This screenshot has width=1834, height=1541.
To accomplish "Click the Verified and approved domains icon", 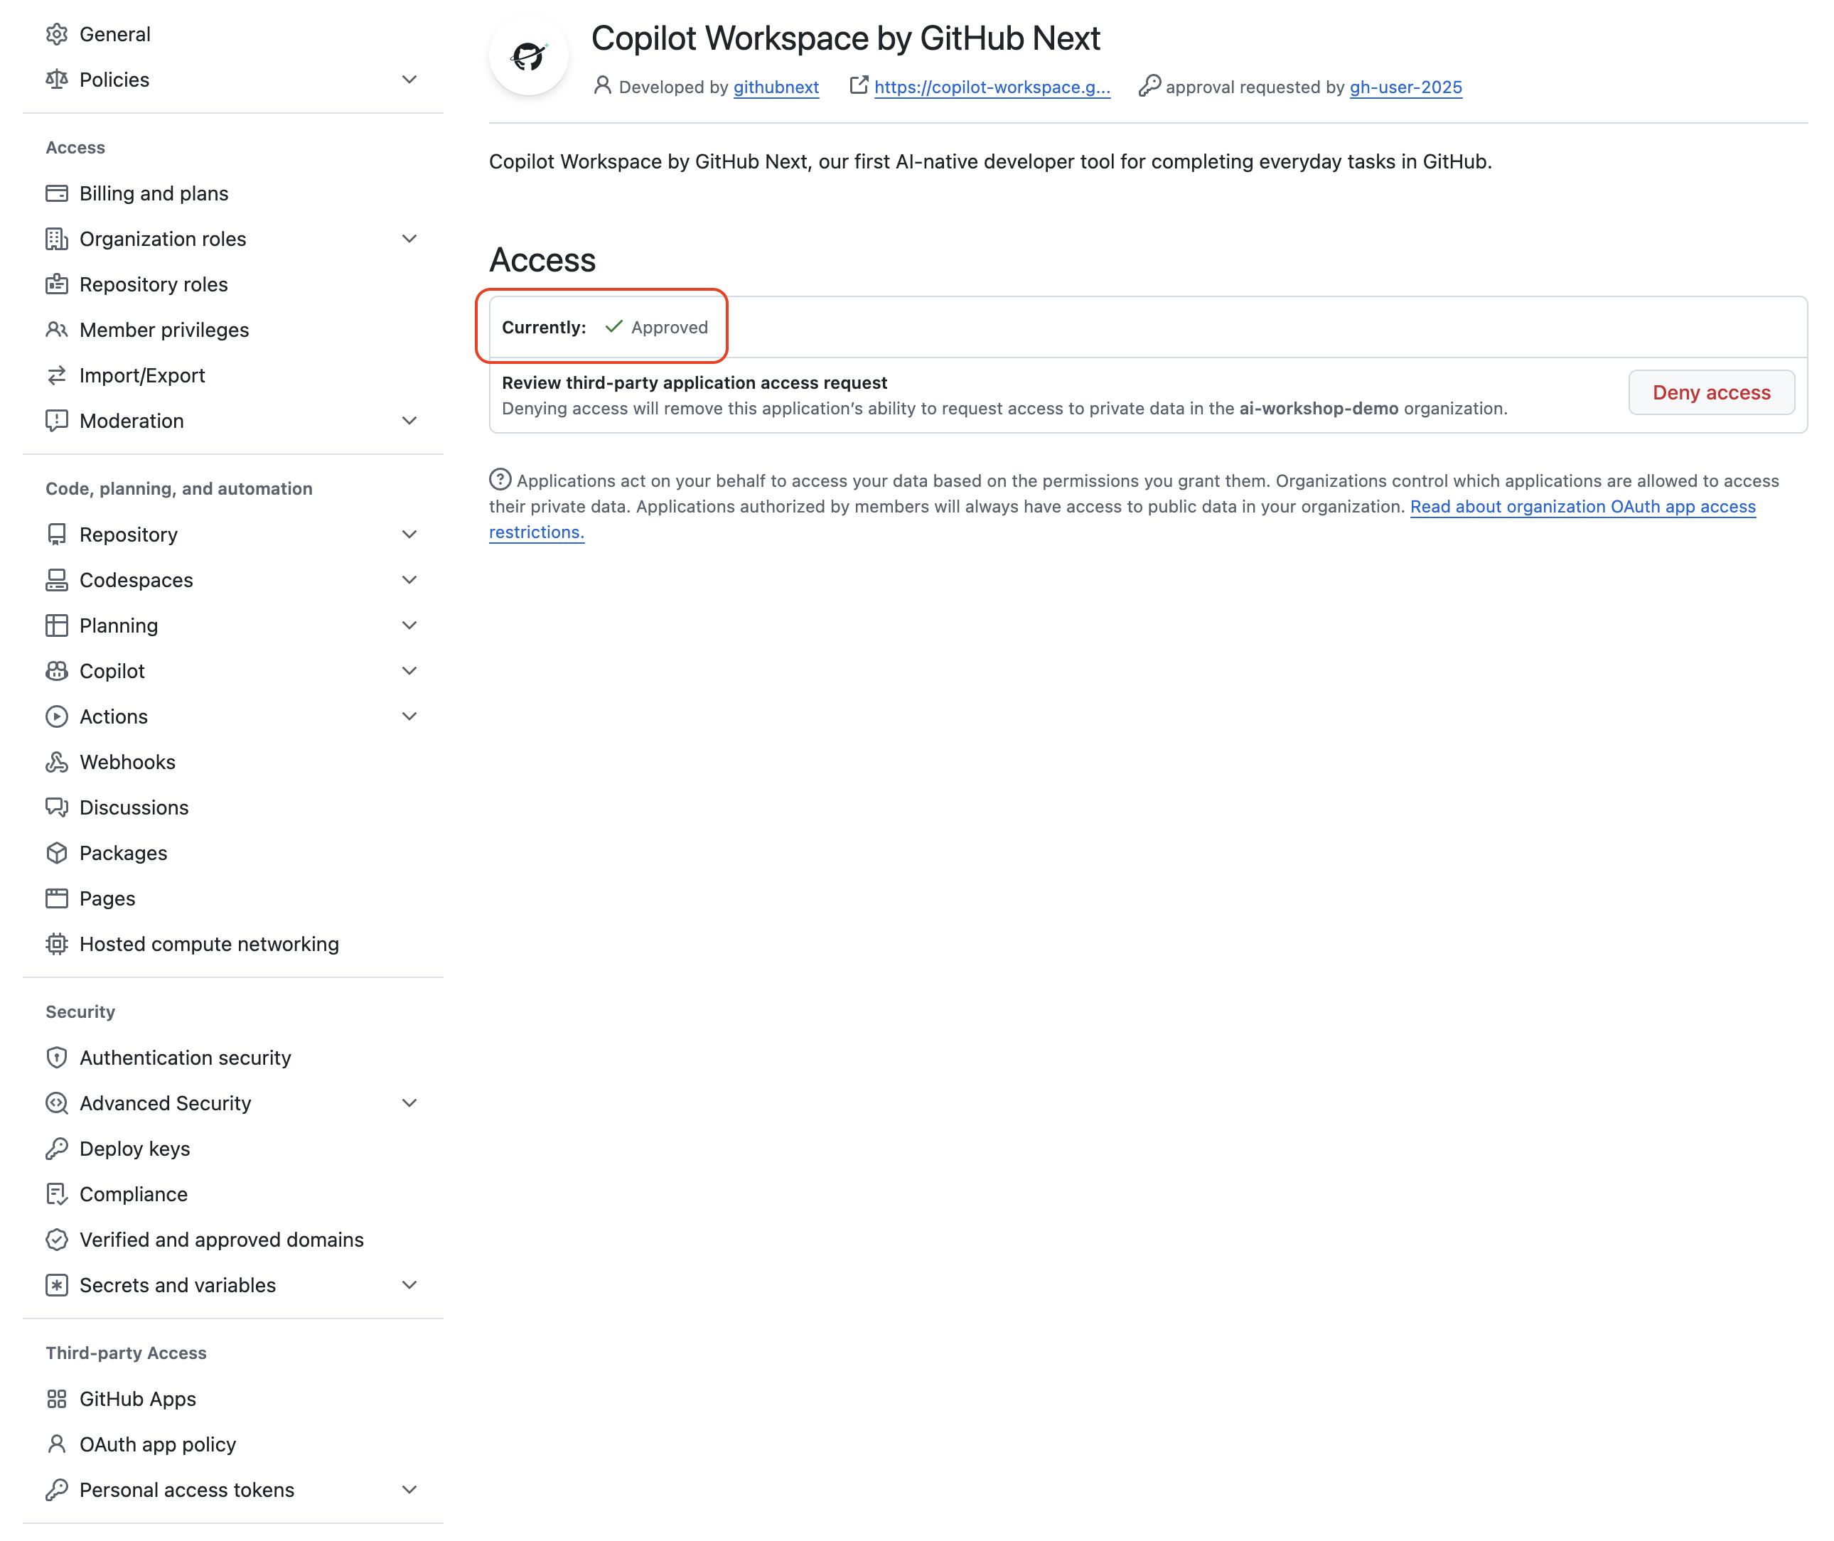I will (x=57, y=1239).
